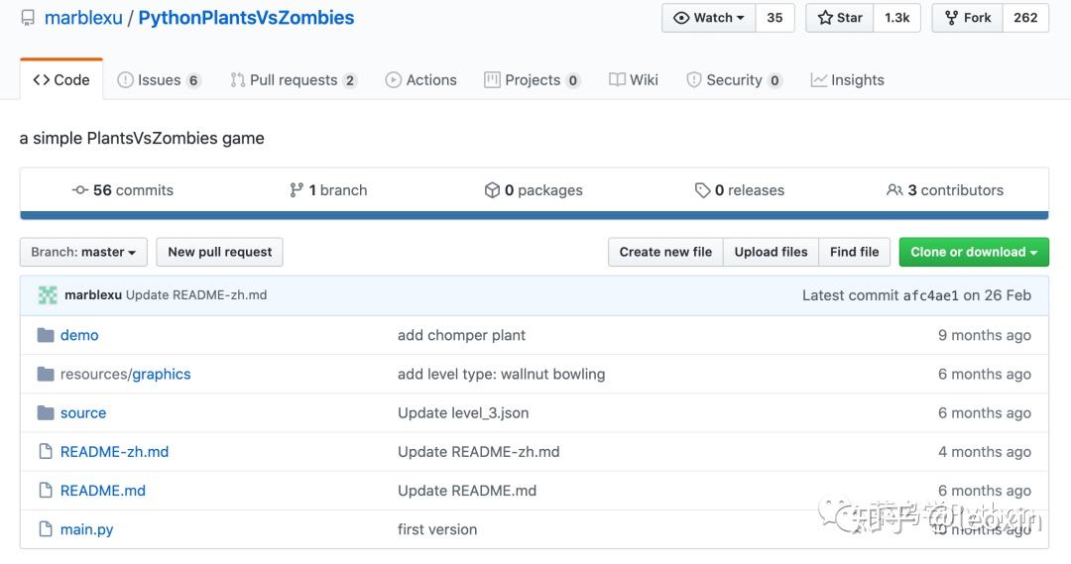Viewport: 1071px width, 564px height.
Task: Click the README.md file icon
Action: 45,491
